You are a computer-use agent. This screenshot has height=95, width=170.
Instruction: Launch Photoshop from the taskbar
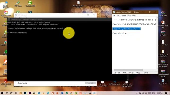[x=25, y=93]
